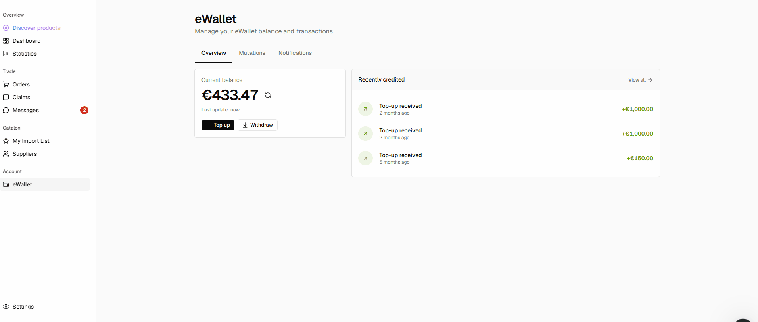Click the My Import List star icon

[6, 141]
